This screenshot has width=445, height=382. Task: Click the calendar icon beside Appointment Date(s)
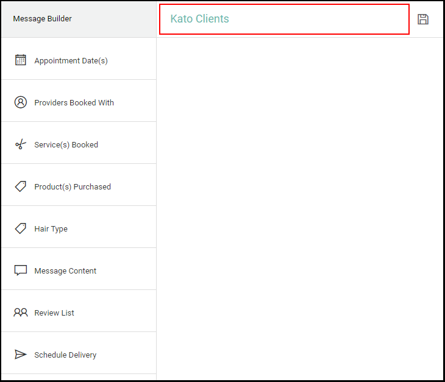tap(21, 60)
